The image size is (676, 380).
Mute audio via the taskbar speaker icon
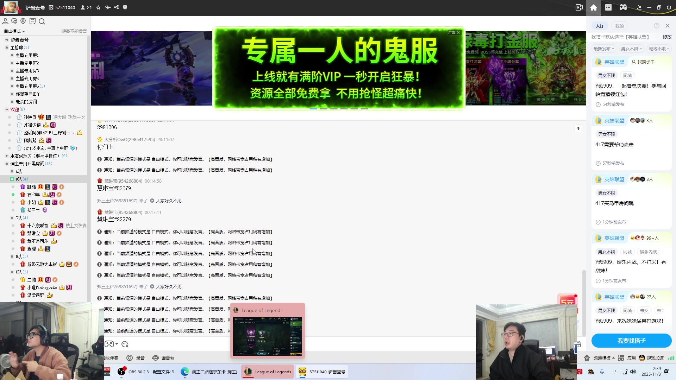tap(634, 371)
